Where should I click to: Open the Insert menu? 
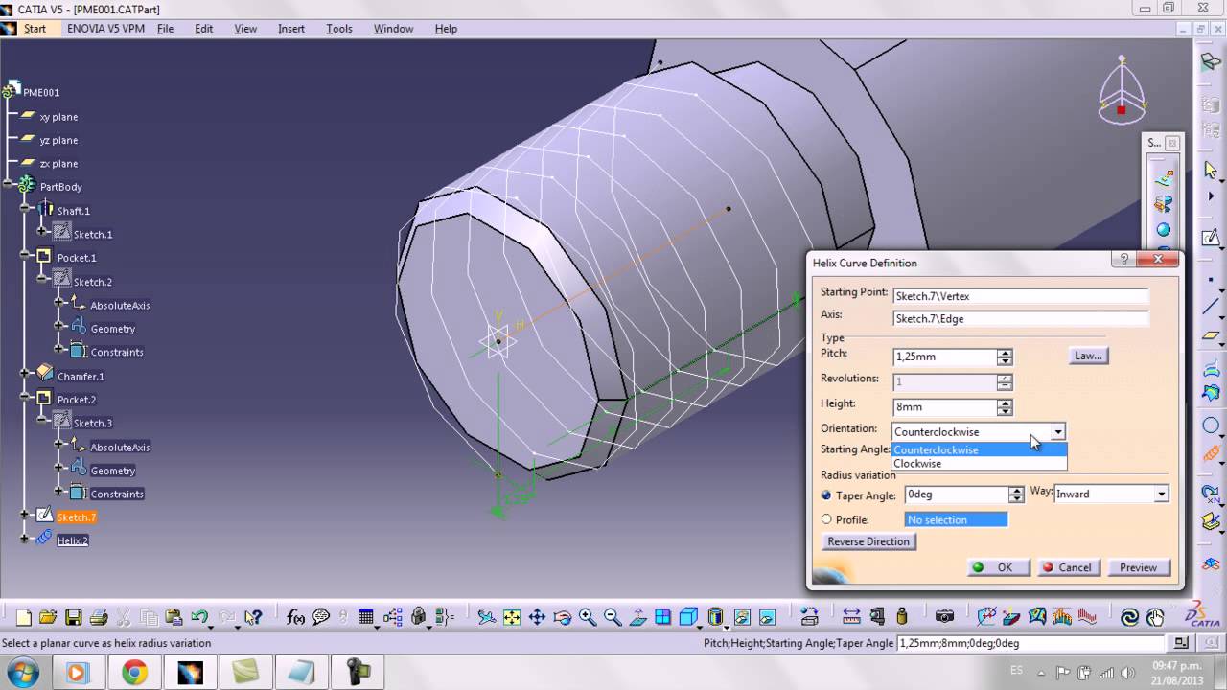[291, 29]
